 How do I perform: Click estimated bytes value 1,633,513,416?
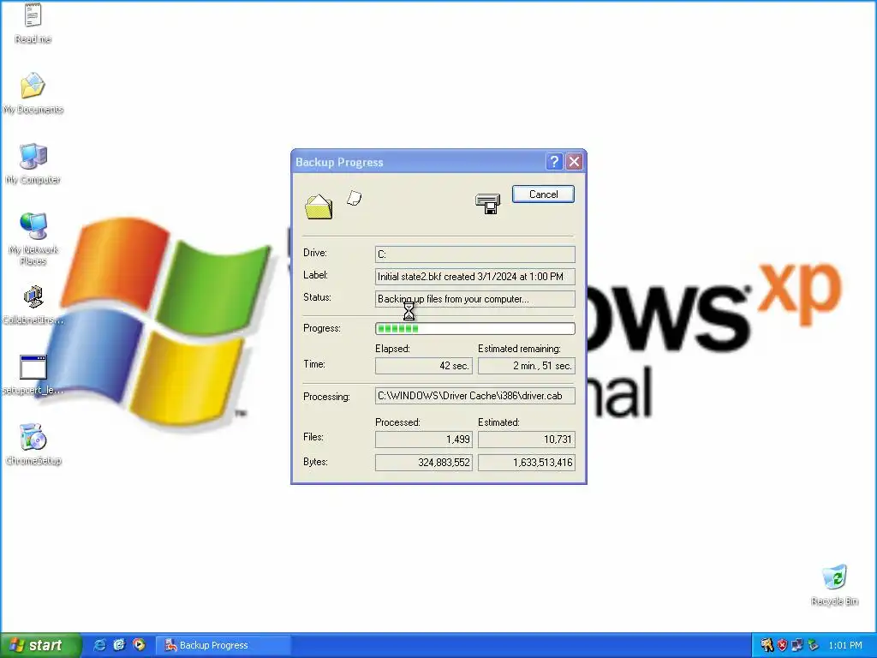[527, 462]
